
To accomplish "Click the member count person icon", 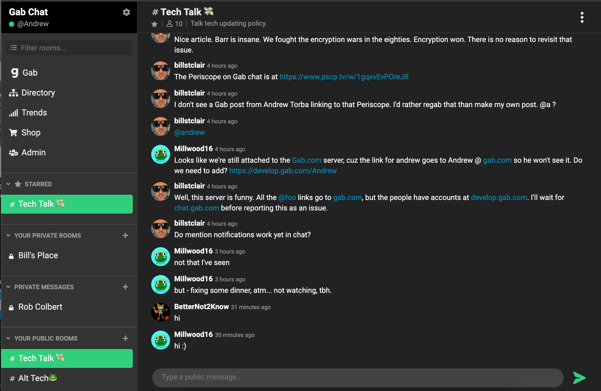I will pyautogui.click(x=170, y=24).
